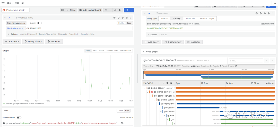The width and height of the screenshot is (278, 127).
Task: Open Query history in the Tempo-demo pane
Action: (173, 42)
